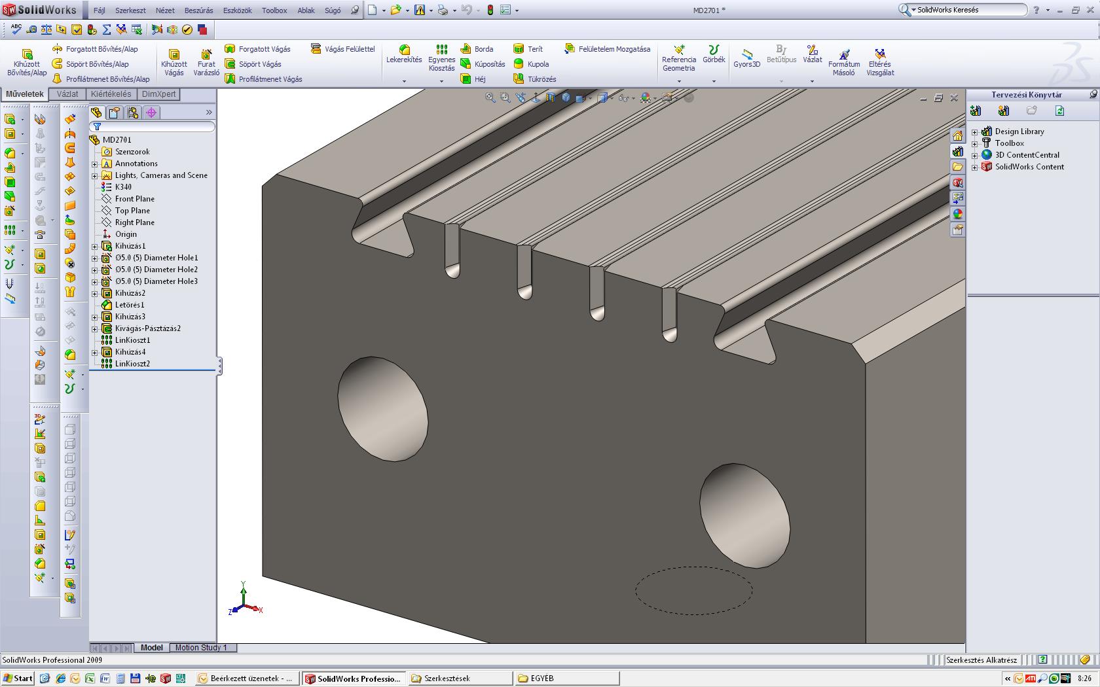Open the Görbék curves tool
The image size is (1100, 687).
point(714,54)
